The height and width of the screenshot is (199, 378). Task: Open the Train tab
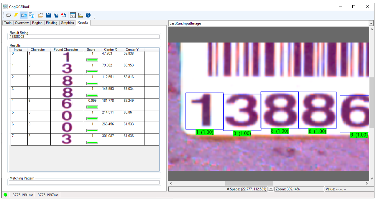8,23
